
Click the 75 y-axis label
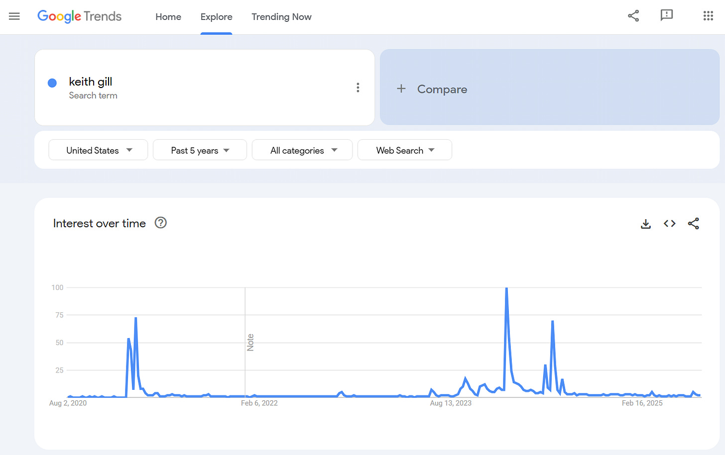click(59, 315)
